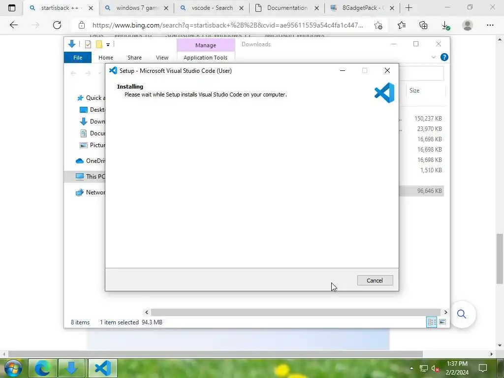Open the notification action center
Screen dimensions: 504x378
pos(482,368)
